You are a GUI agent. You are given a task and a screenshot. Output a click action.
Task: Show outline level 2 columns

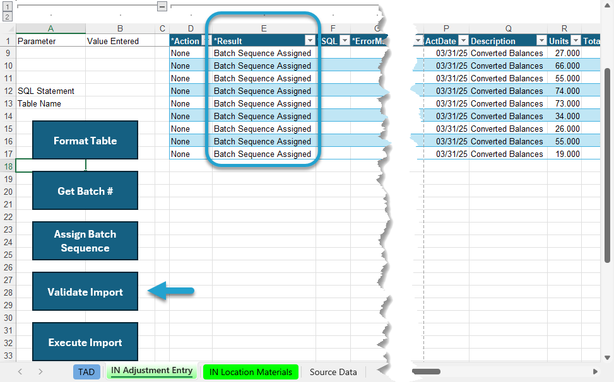[x=8, y=17]
